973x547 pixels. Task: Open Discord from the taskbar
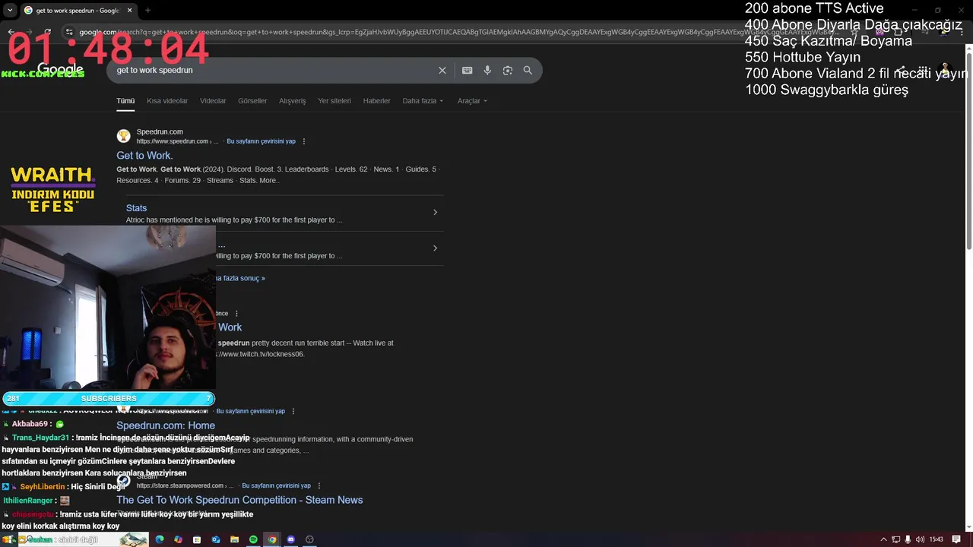(x=290, y=539)
